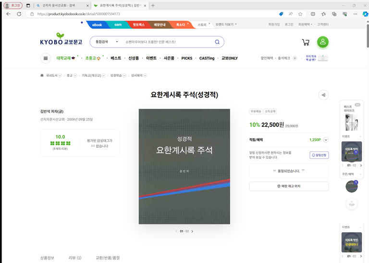This screenshot has height=263, width=369.
Task: Expand 기독교(개신교) breadcrumb chevron
Action: 104,75
